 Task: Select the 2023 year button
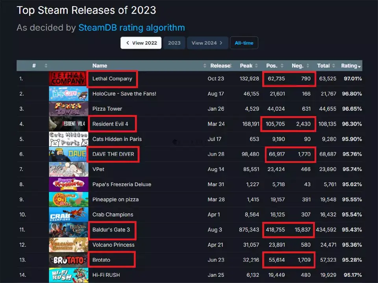click(174, 43)
